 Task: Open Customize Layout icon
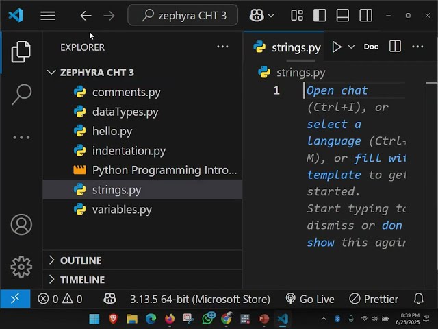(297, 15)
